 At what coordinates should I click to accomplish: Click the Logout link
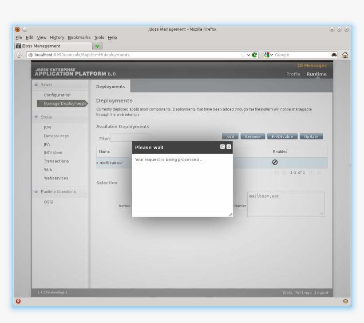pyautogui.click(x=321, y=293)
